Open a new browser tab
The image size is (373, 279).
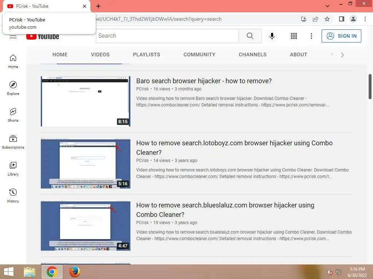(98, 6)
